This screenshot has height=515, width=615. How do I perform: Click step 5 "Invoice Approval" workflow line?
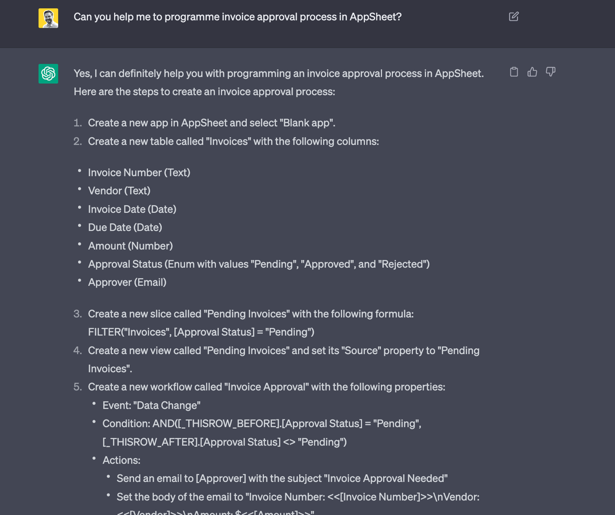[x=266, y=386]
